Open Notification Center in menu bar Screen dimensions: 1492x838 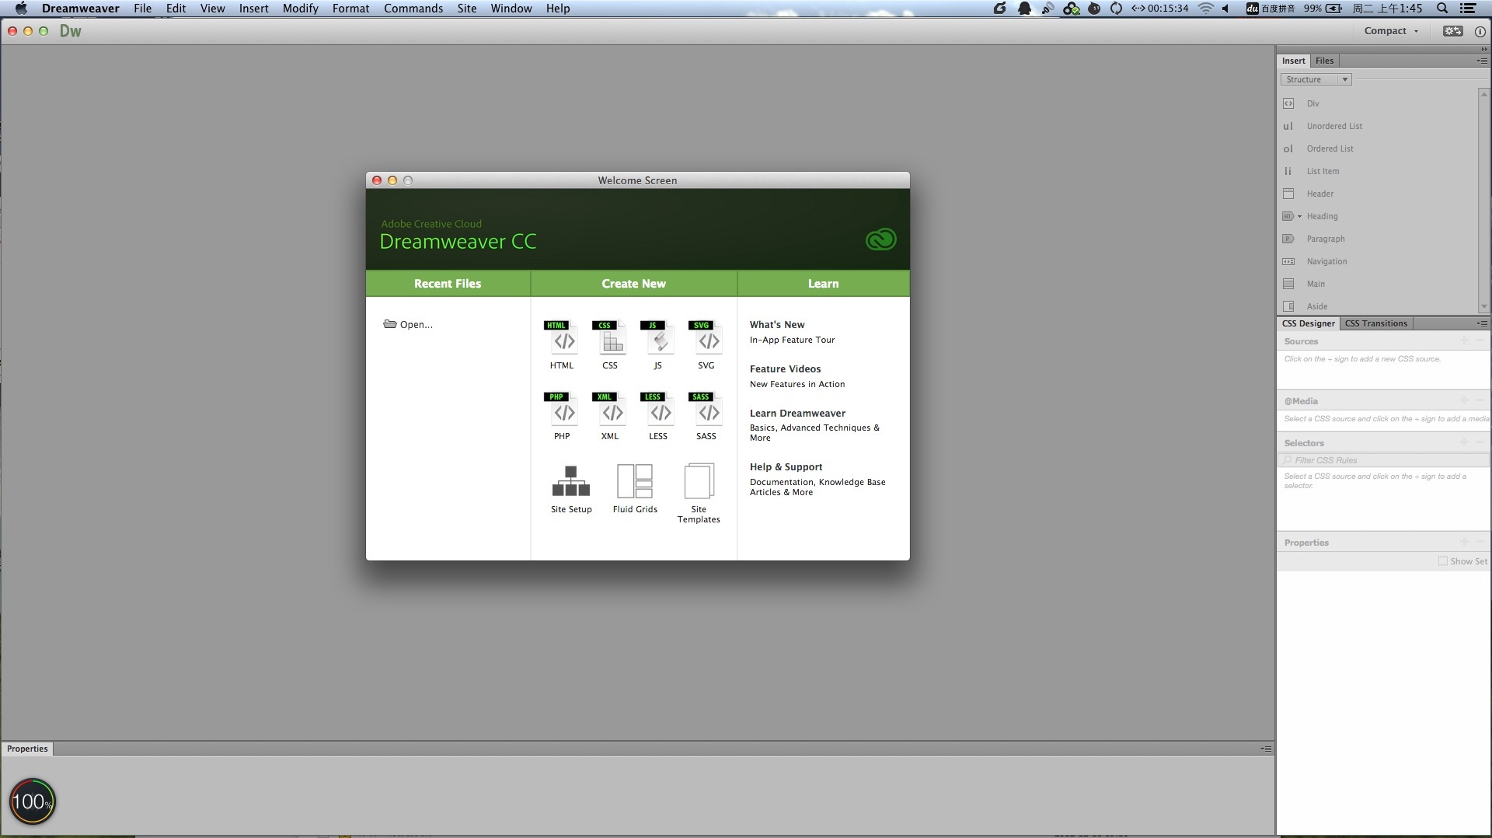click(x=1468, y=9)
